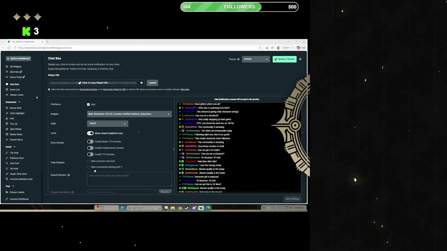The image size is (447, 251).
Task: Collapse the Interactive section
Action: [x=19, y=102]
